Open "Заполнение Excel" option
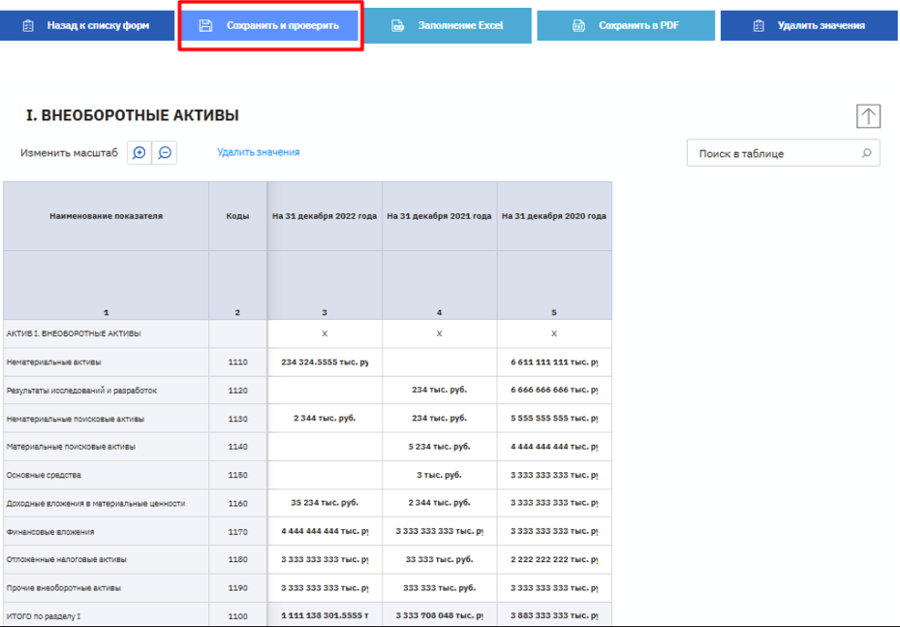900x627 pixels. 448,25
